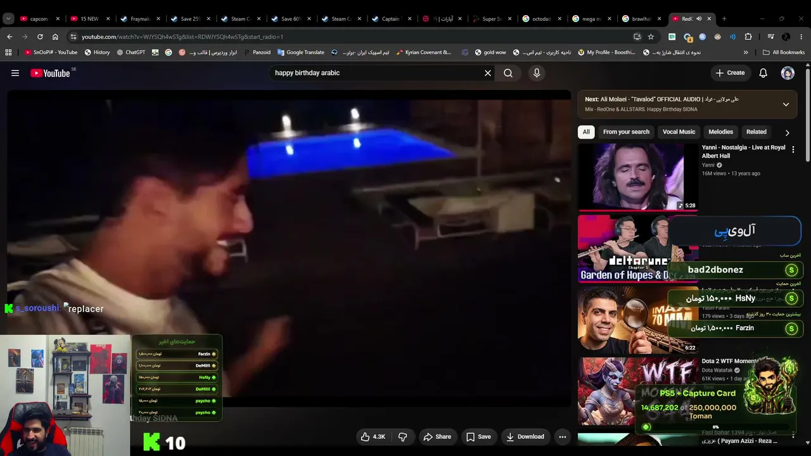Image resolution: width=811 pixels, height=456 pixels.
Task: Expand the Next up mix panel
Action: point(786,104)
